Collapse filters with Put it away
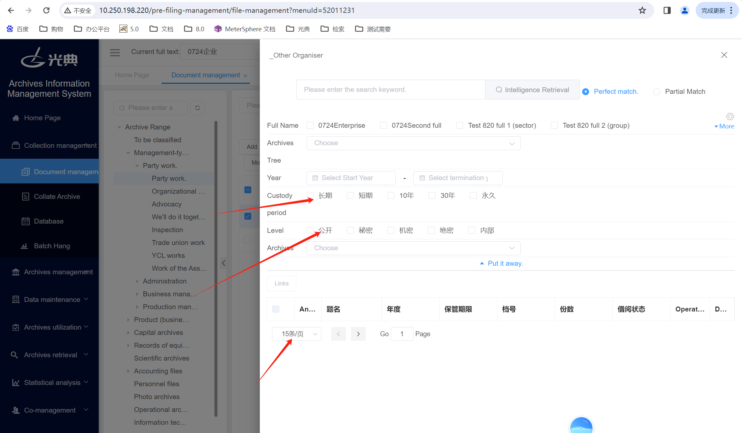The height and width of the screenshot is (433, 742). [x=501, y=263]
